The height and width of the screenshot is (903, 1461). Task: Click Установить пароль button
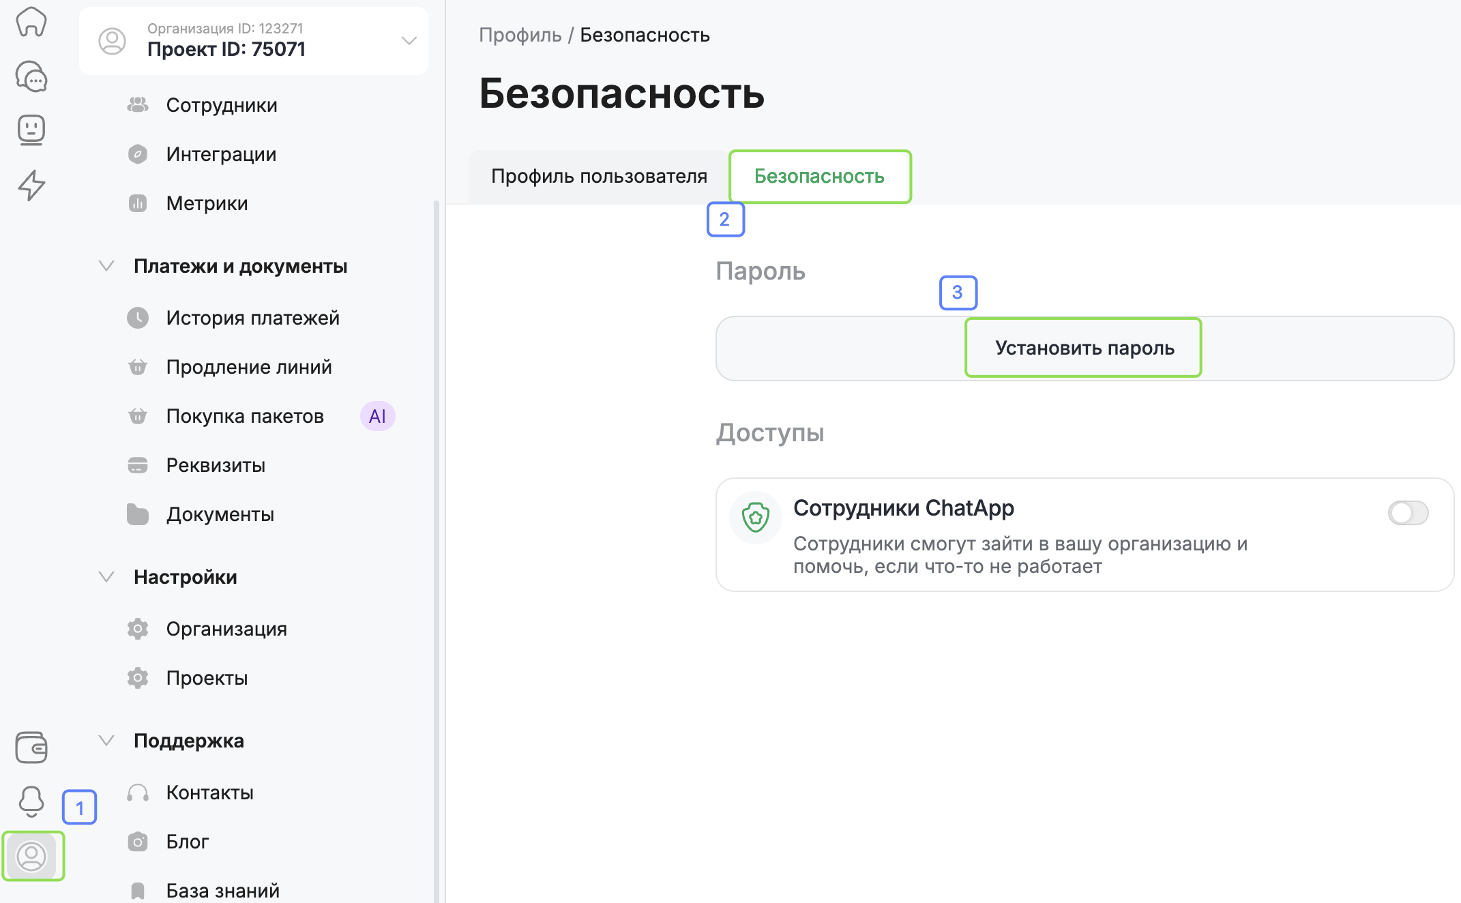pos(1084,348)
